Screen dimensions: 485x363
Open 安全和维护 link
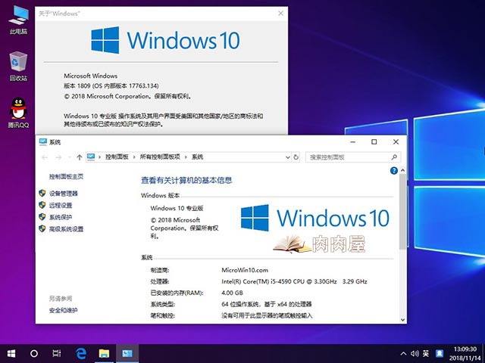(64, 310)
